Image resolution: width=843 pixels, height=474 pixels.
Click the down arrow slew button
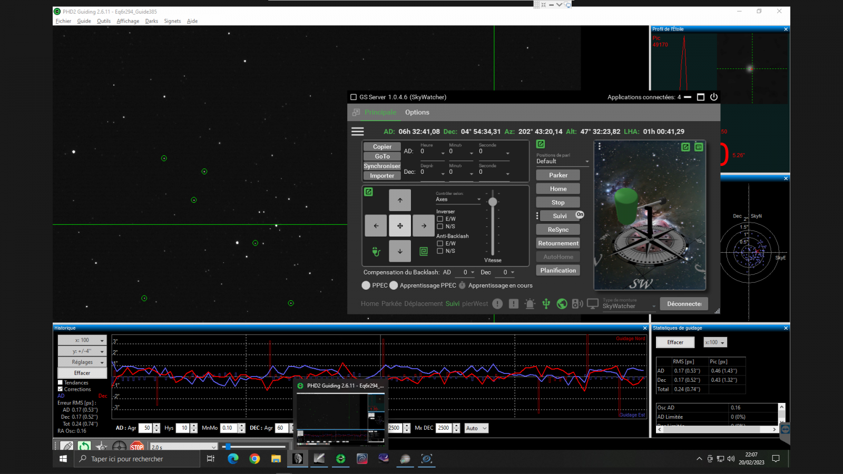pos(400,251)
